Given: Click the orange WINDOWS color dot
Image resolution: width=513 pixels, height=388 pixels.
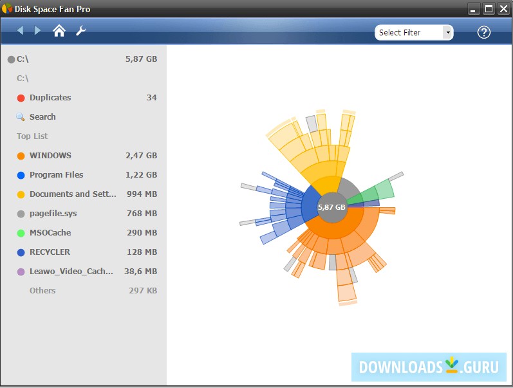Looking at the screenshot, I should click(x=21, y=156).
